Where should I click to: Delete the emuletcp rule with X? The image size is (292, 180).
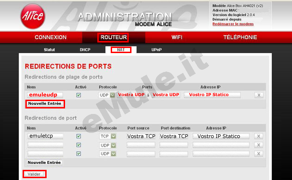click(258, 136)
